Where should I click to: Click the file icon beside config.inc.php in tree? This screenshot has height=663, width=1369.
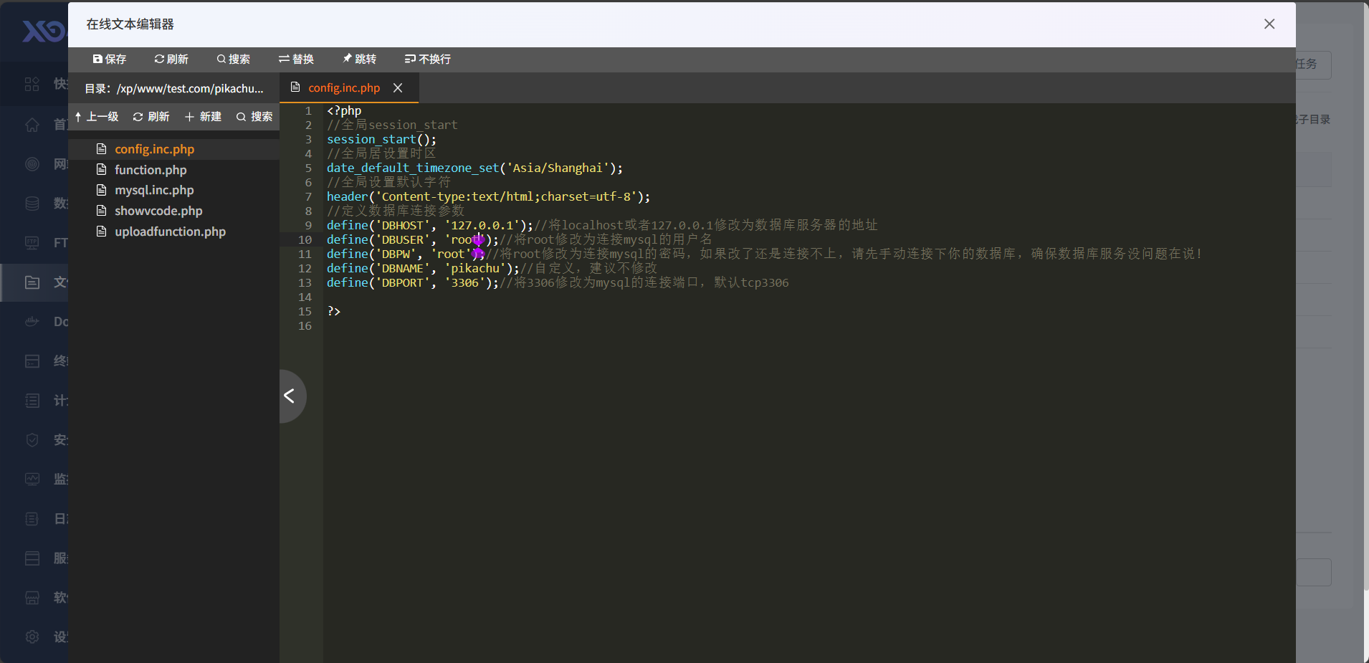pyautogui.click(x=101, y=149)
